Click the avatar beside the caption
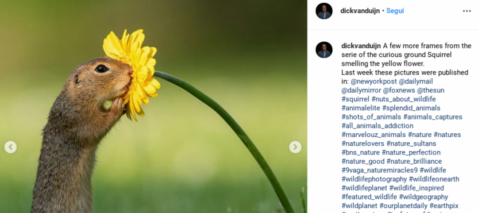 coord(324,50)
